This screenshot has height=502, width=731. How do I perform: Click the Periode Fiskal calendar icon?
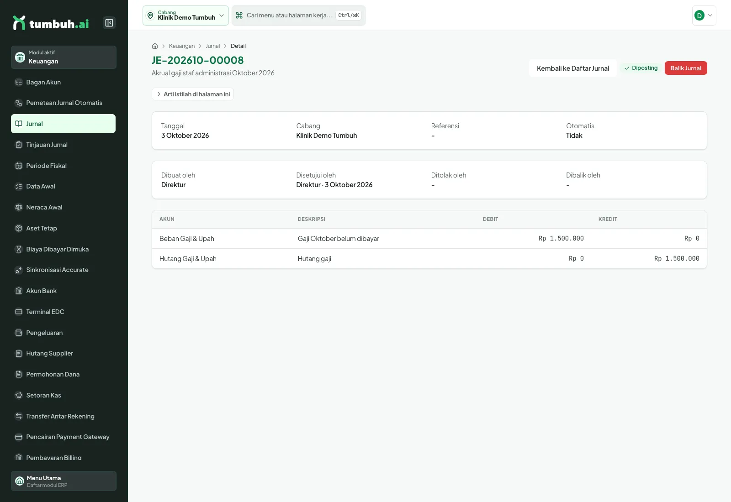coord(19,166)
